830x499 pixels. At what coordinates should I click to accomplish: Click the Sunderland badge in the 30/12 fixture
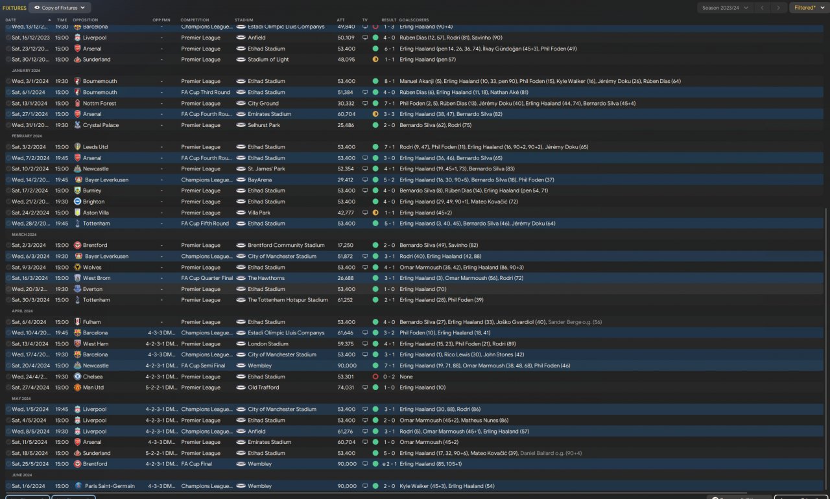pyautogui.click(x=78, y=60)
